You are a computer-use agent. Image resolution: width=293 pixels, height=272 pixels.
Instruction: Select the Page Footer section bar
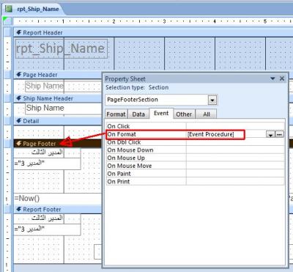[58, 144]
